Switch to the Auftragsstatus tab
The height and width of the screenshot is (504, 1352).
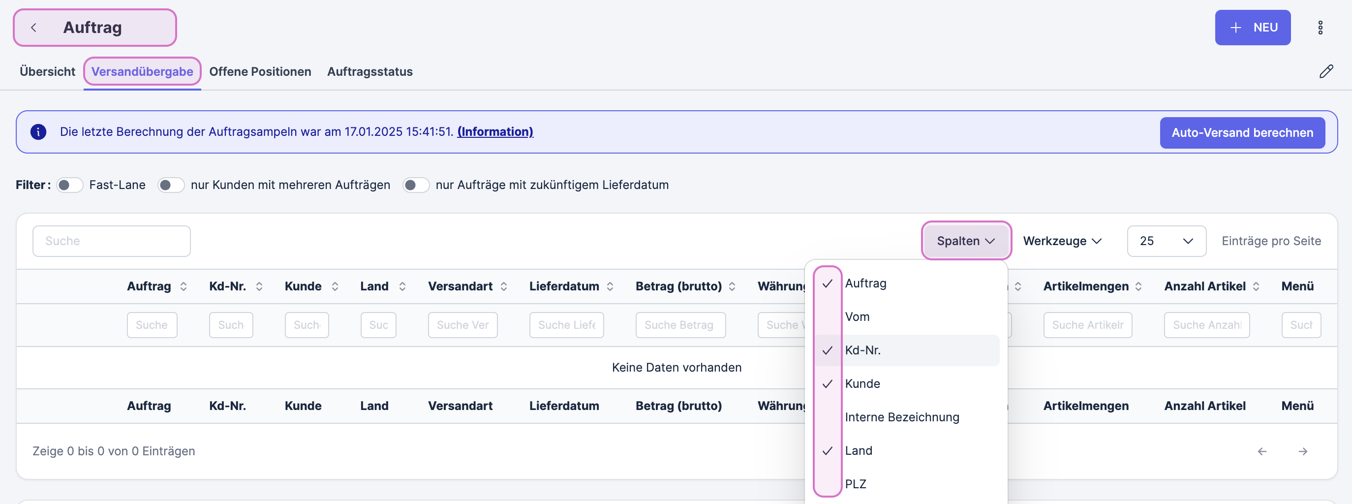[x=369, y=72]
